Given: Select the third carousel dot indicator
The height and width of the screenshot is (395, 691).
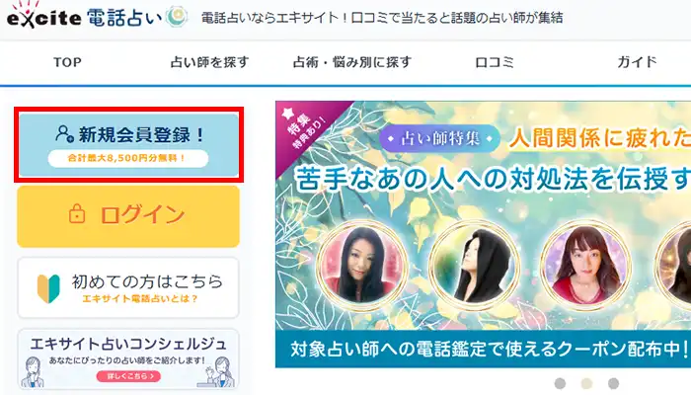Looking at the screenshot, I should 613,383.
